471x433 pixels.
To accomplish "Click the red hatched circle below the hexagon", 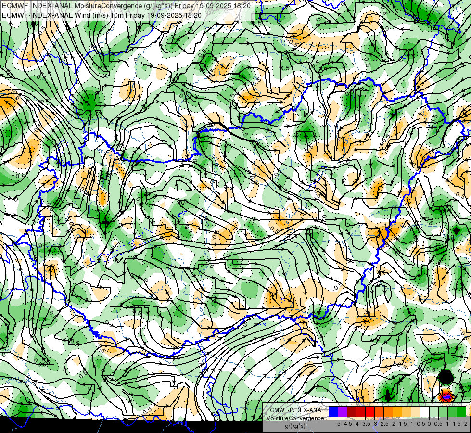I will coord(446,396).
